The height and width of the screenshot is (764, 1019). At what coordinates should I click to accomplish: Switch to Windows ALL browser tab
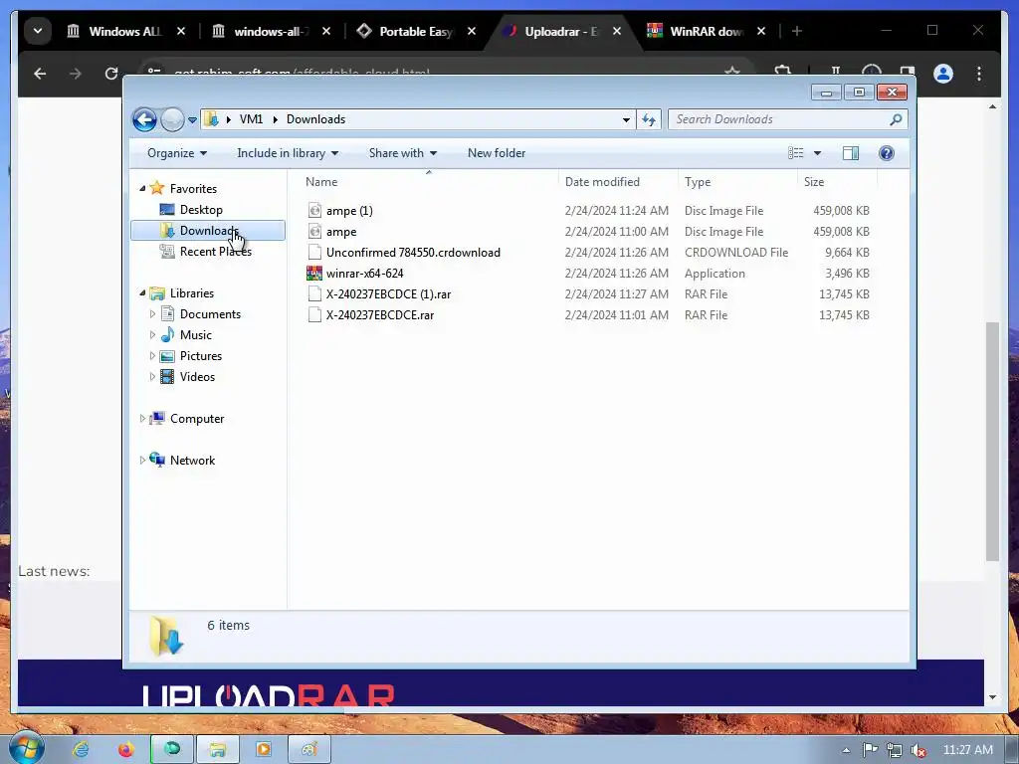[x=124, y=31]
